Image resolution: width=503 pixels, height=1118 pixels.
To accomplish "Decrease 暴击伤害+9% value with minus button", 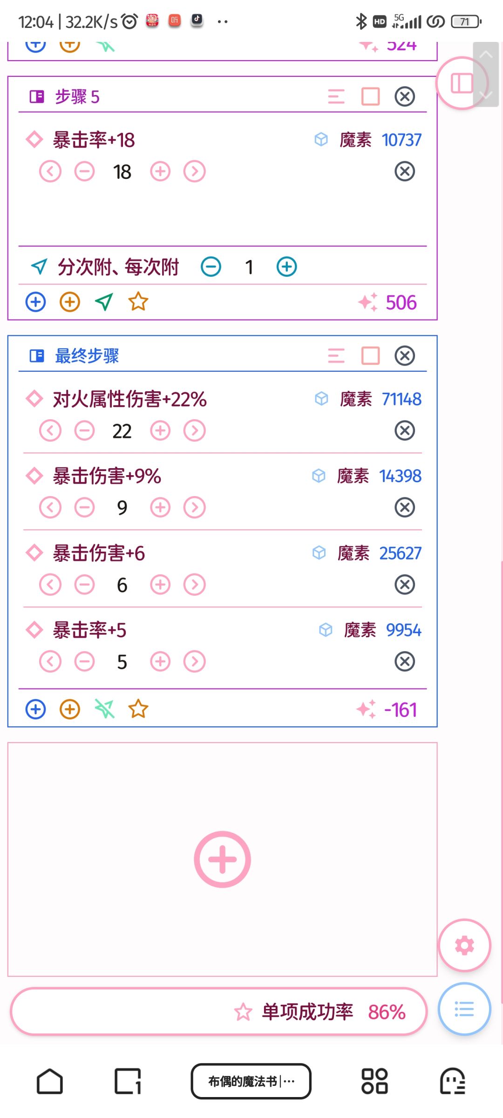I will point(85,507).
